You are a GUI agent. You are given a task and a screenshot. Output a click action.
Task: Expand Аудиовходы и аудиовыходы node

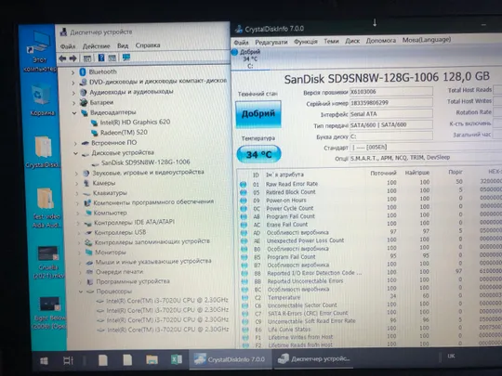(73, 93)
